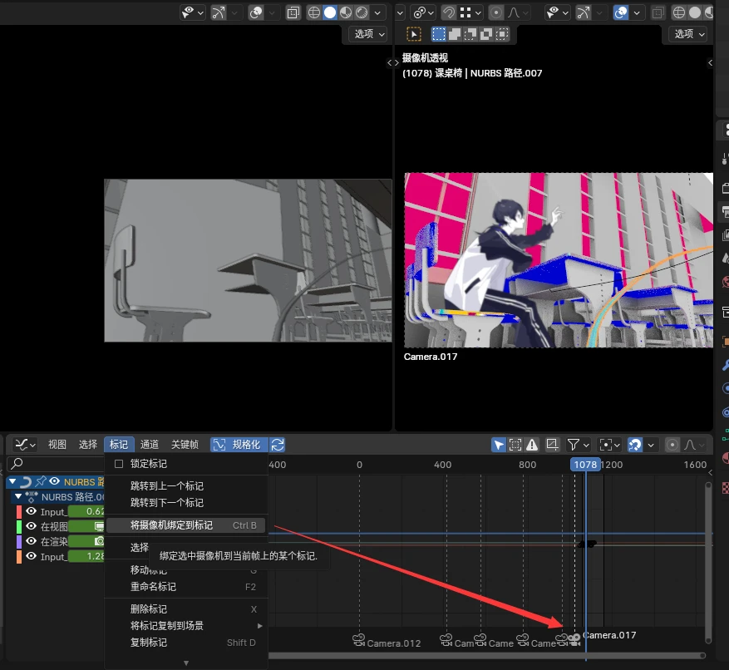The width and height of the screenshot is (729, 670).
Task: Select material preview shading in left viewport
Action: [x=346, y=12]
